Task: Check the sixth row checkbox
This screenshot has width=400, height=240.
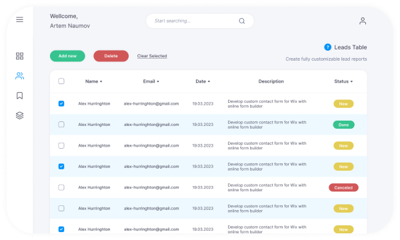Action: pos(61,209)
